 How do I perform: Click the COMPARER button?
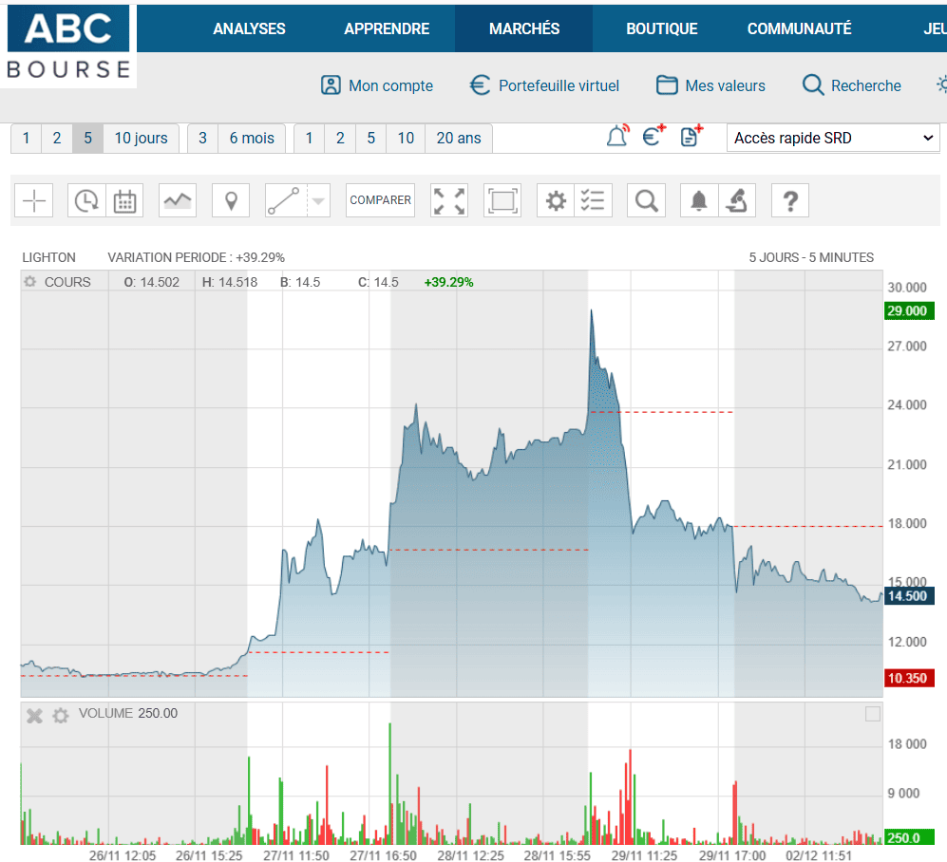(x=381, y=200)
